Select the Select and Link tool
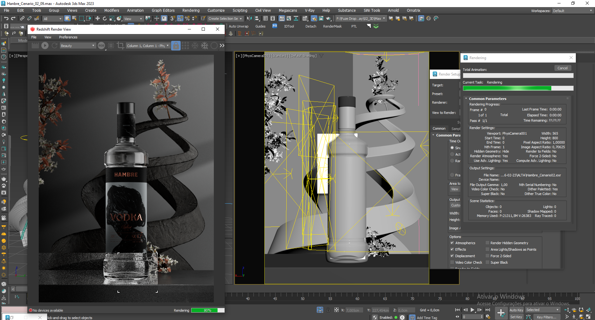 pyautogui.click(x=22, y=19)
